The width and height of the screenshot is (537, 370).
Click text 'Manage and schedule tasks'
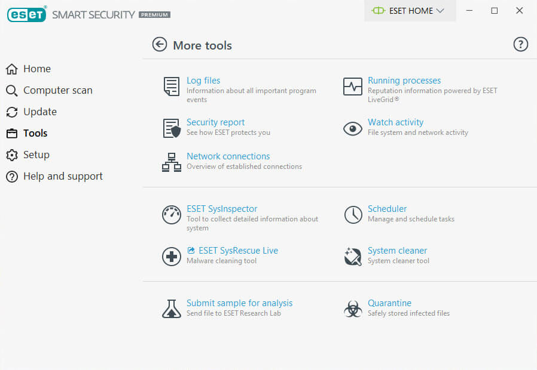(x=411, y=219)
